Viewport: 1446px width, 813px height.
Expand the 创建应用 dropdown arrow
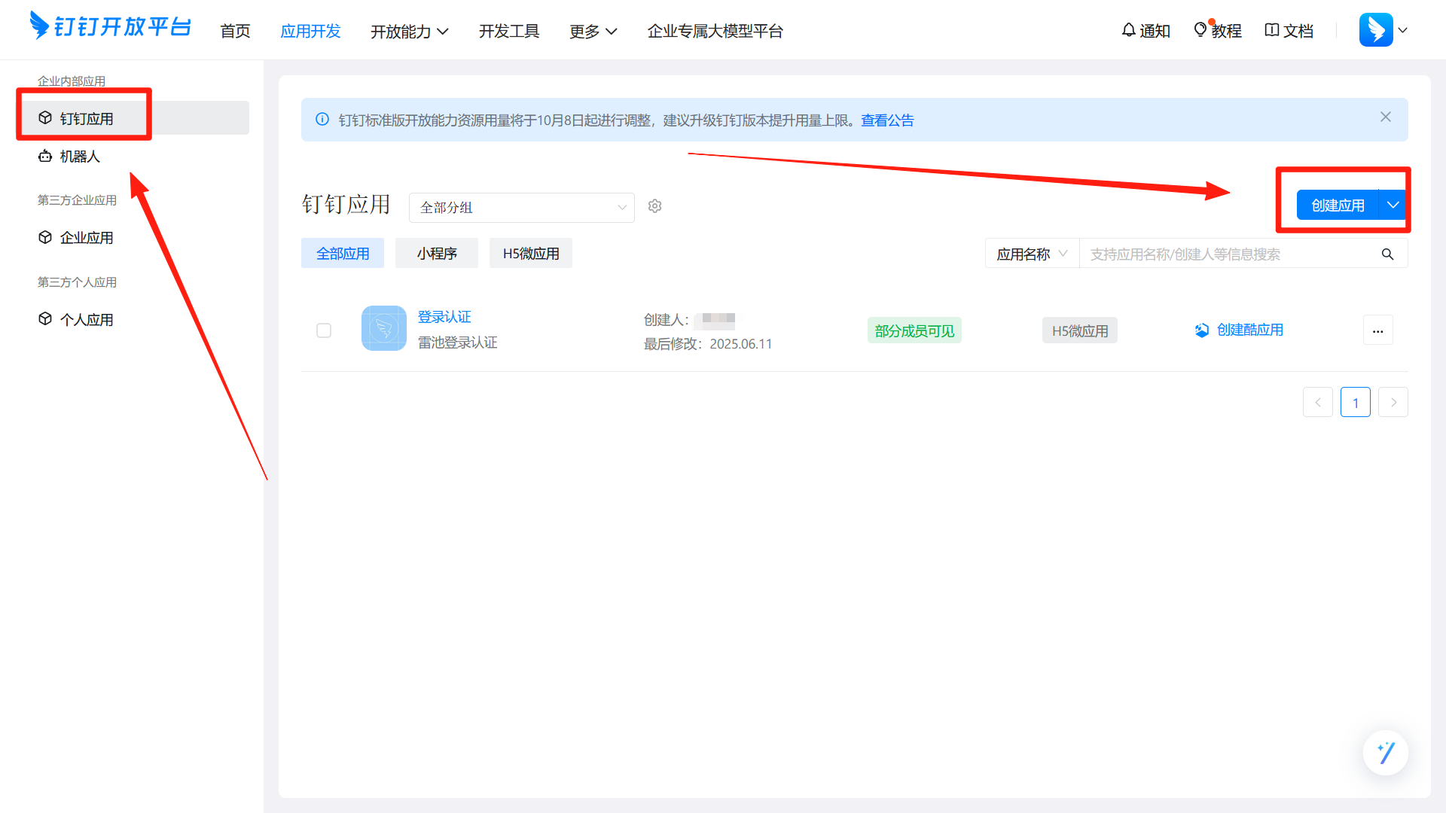(x=1393, y=205)
